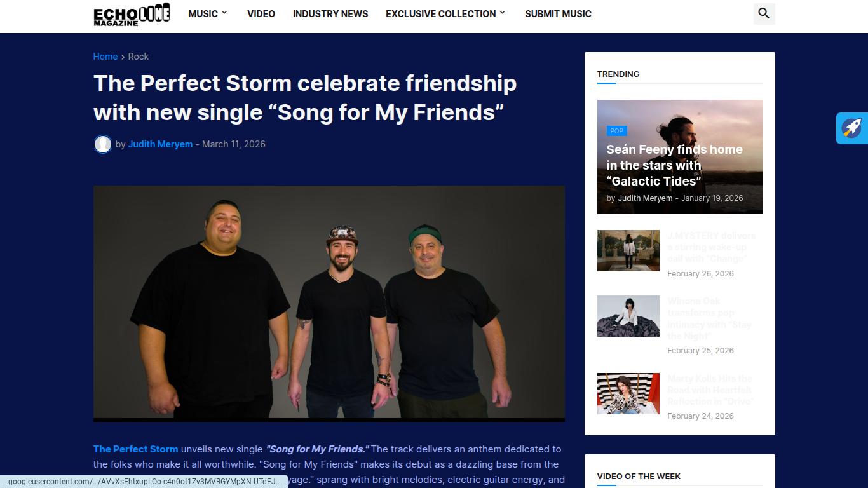
Task: Click the author avatar icon
Action: 103,144
